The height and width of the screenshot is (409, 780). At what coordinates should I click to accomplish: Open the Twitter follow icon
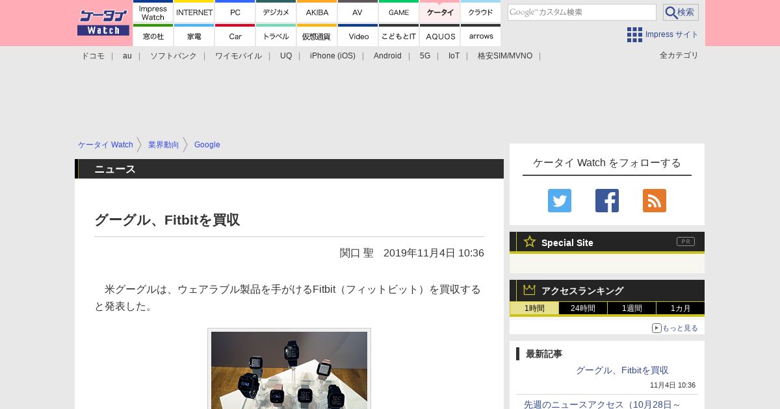coord(560,201)
